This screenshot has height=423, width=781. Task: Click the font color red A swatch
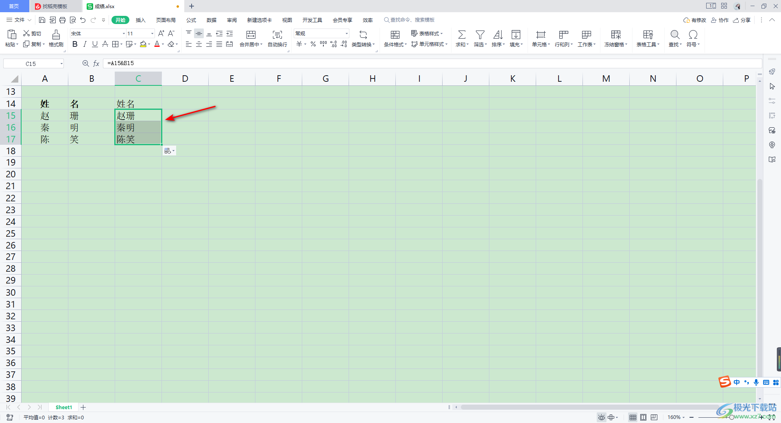coord(157,44)
